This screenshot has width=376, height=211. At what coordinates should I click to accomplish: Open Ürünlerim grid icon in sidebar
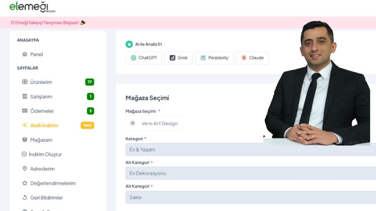tap(25, 82)
